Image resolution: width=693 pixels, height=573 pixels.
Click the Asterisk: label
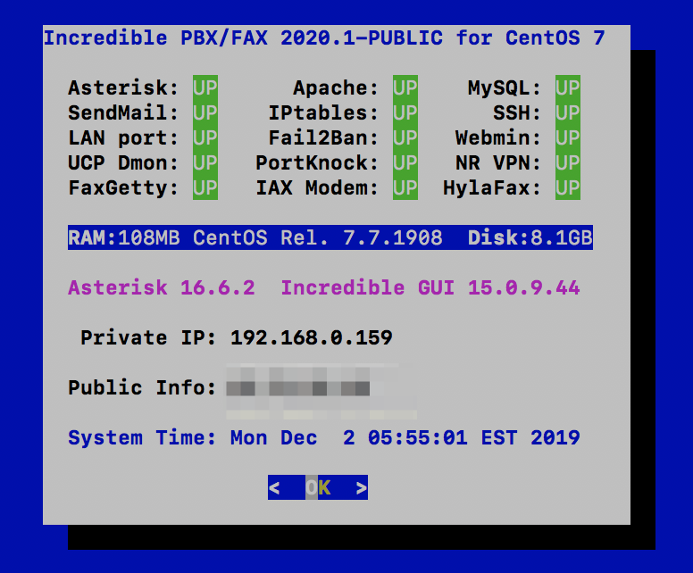click(x=123, y=87)
